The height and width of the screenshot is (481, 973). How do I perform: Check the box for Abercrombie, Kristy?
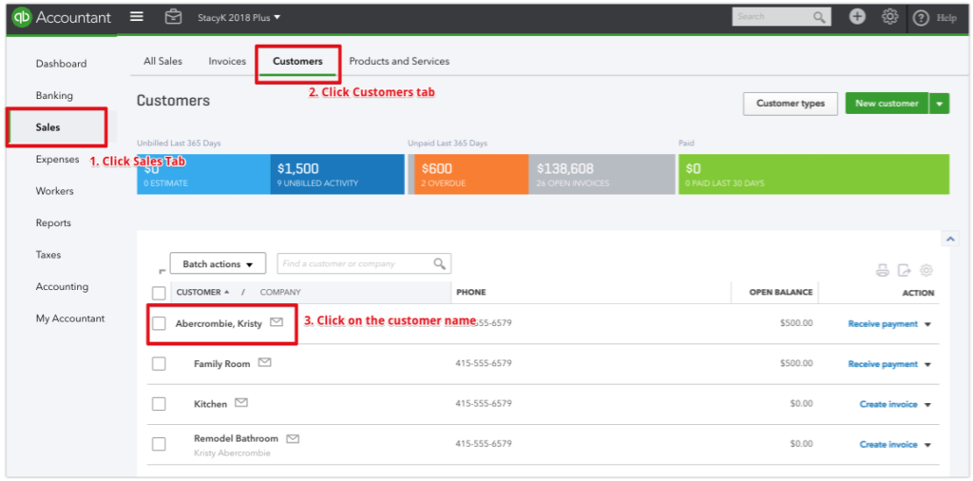click(x=159, y=323)
